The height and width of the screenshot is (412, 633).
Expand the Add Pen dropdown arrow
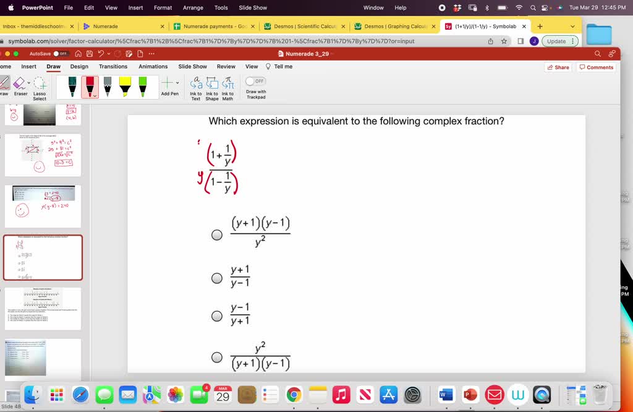177,83
